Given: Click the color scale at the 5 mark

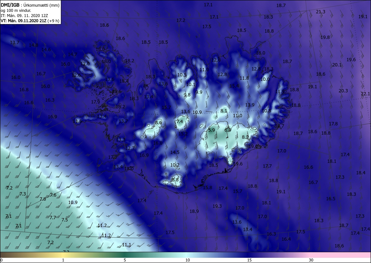Looking at the screenshot, I should click(125, 255).
